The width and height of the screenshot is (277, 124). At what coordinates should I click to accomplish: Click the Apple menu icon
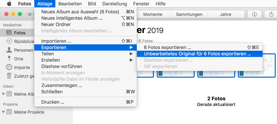point(9,4)
